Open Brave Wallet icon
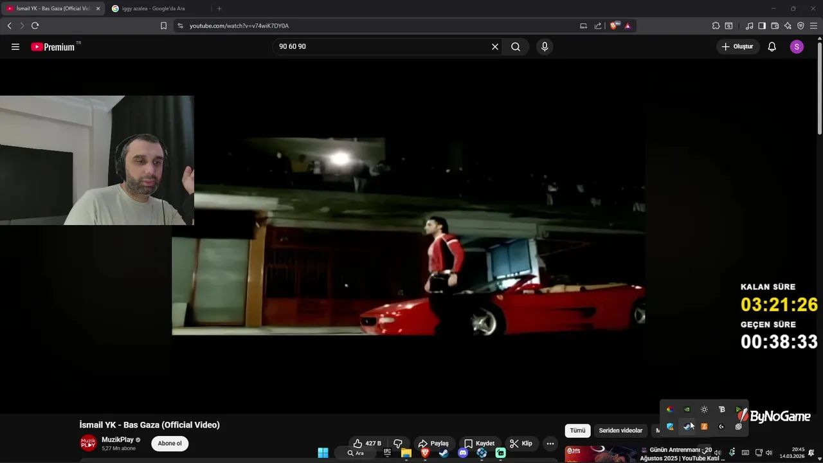 775,26
